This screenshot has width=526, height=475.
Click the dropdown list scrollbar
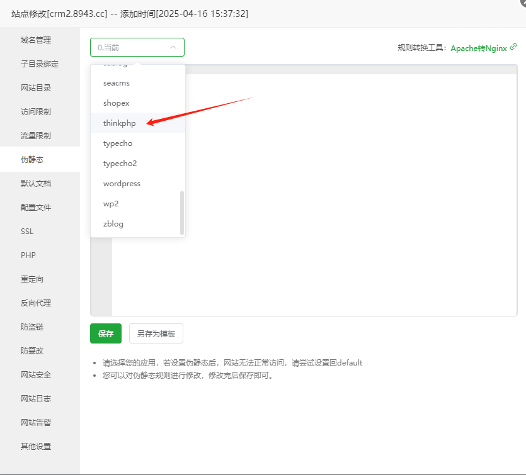(182, 213)
